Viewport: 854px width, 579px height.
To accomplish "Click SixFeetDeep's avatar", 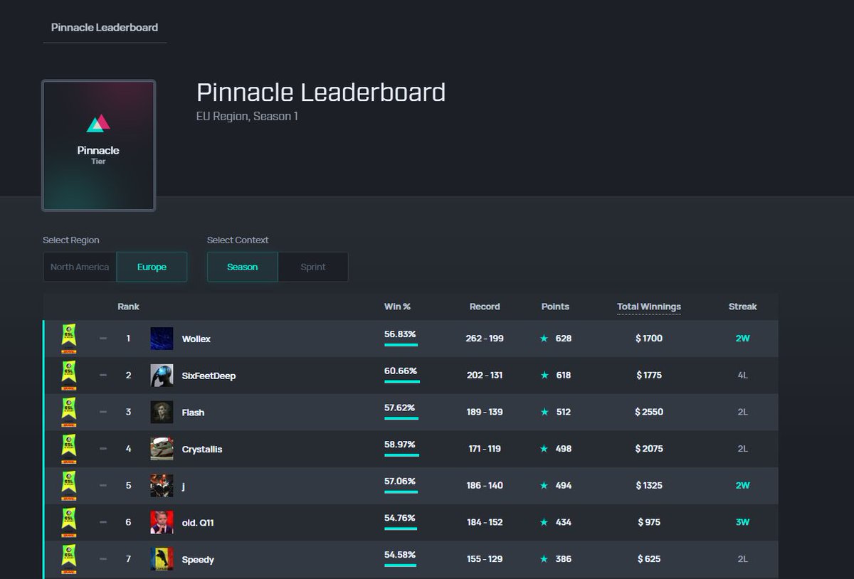I will 162,376.
